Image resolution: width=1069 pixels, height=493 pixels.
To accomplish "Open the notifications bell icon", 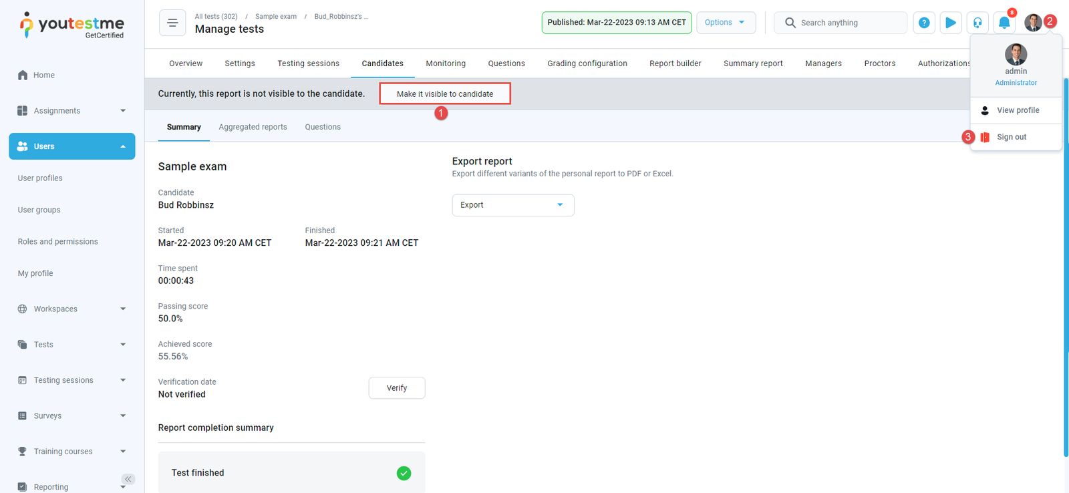I will pyautogui.click(x=1004, y=23).
